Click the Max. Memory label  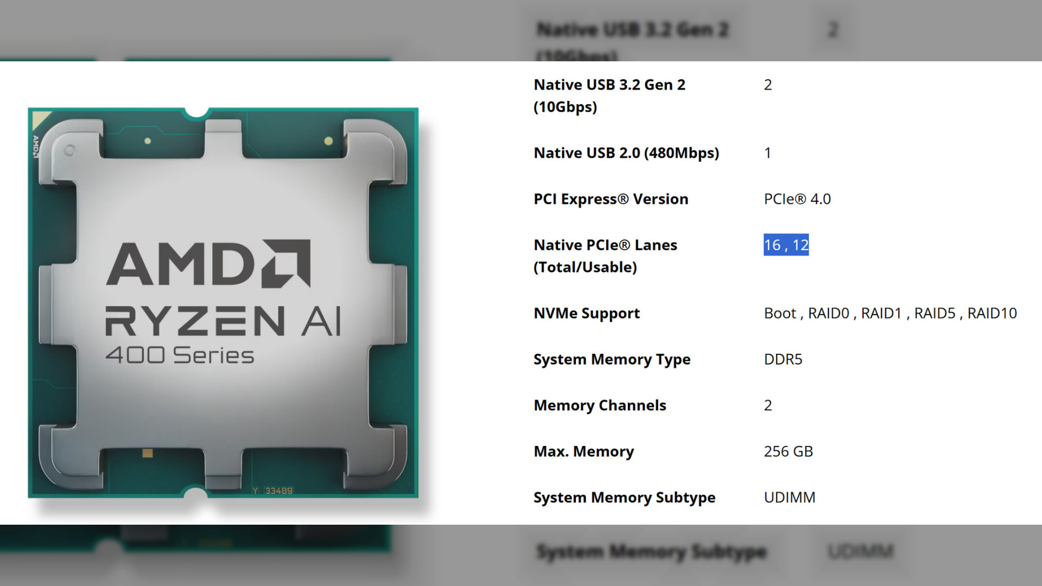pos(583,451)
